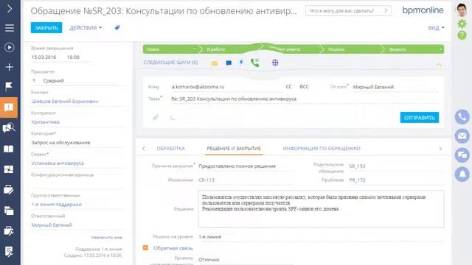Expand the left navigation panel chevron
This screenshot has width=472, height=265.
pos(10,9)
